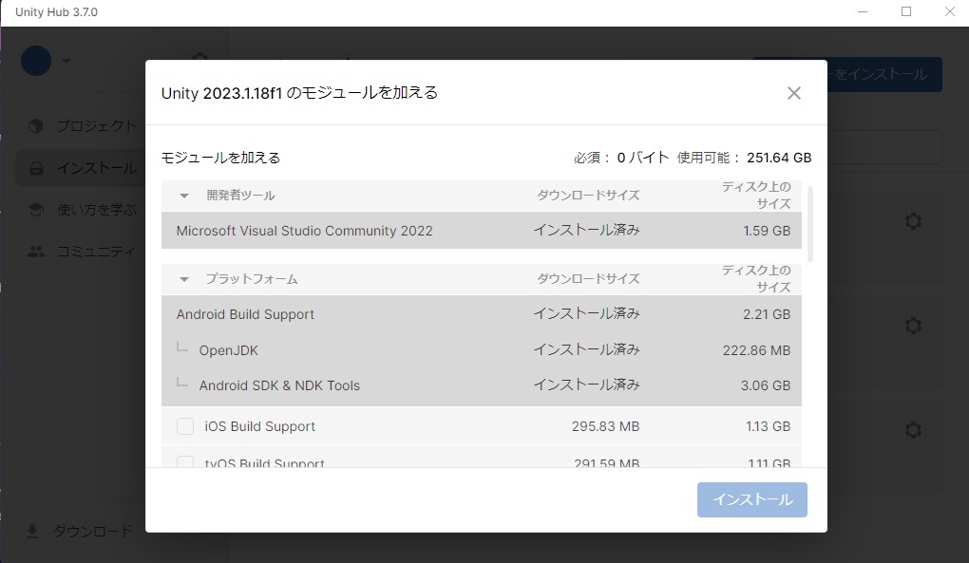Click the graduation cap learn icon
This screenshot has width=969, height=563.
pos(36,210)
